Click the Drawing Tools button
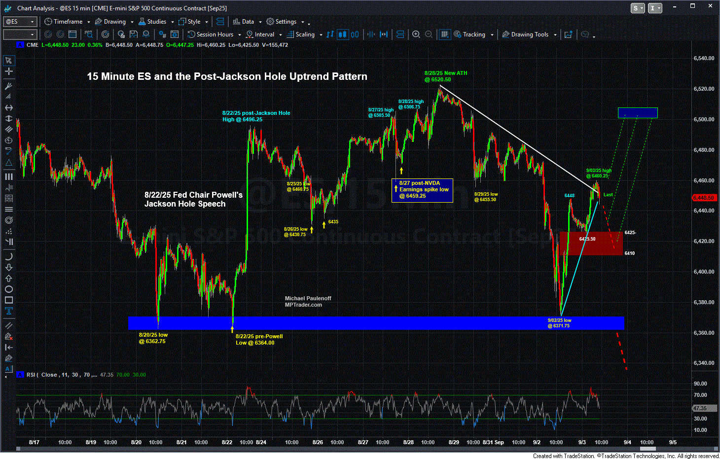 coord(529,35)
